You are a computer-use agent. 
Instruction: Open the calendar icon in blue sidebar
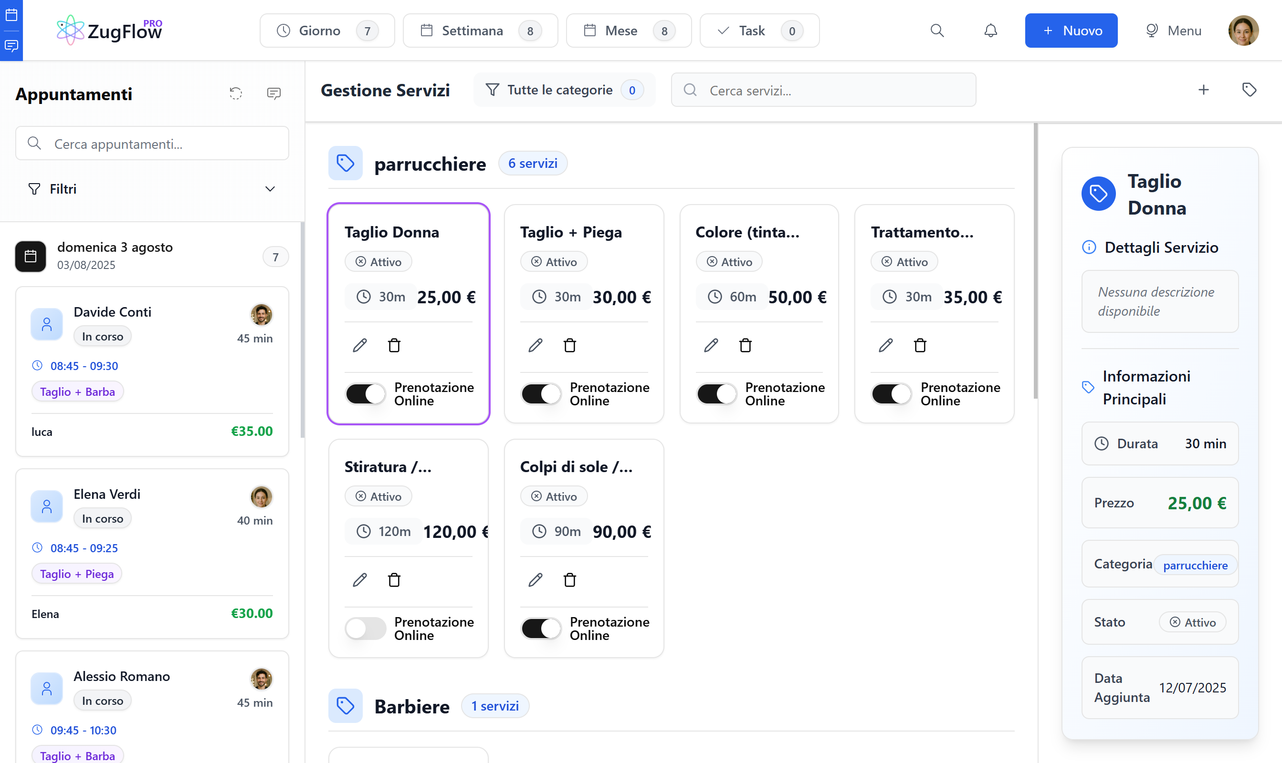tap(11, 15)
